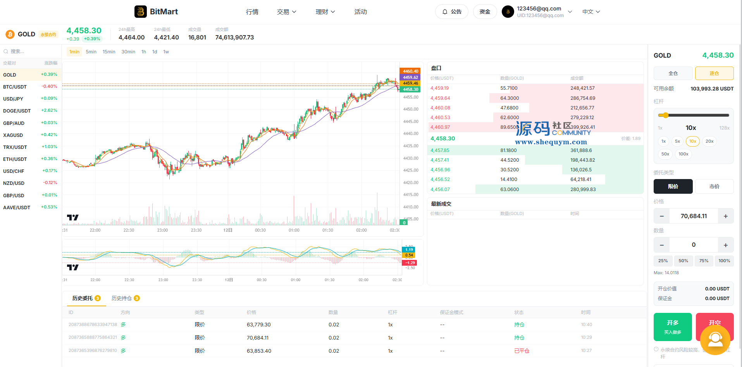Decrease quantity with the minus stepper

click(662, 245)
